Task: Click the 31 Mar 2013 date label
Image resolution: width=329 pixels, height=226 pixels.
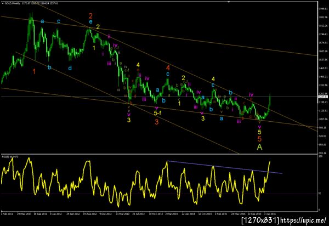Action: point(123,214)
